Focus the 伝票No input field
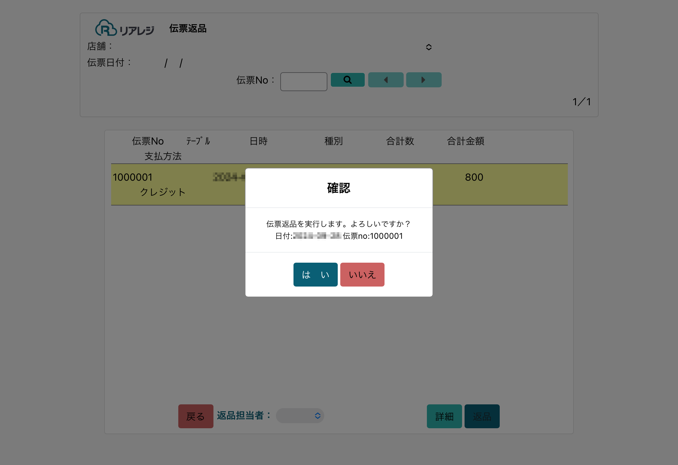678x465 pixels. (304, 82)
